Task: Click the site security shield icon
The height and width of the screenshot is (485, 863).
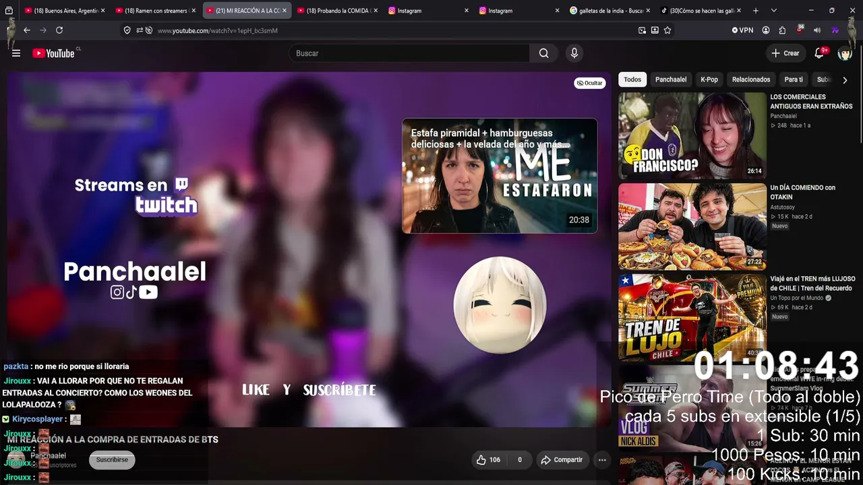Action: pos(127,30)
